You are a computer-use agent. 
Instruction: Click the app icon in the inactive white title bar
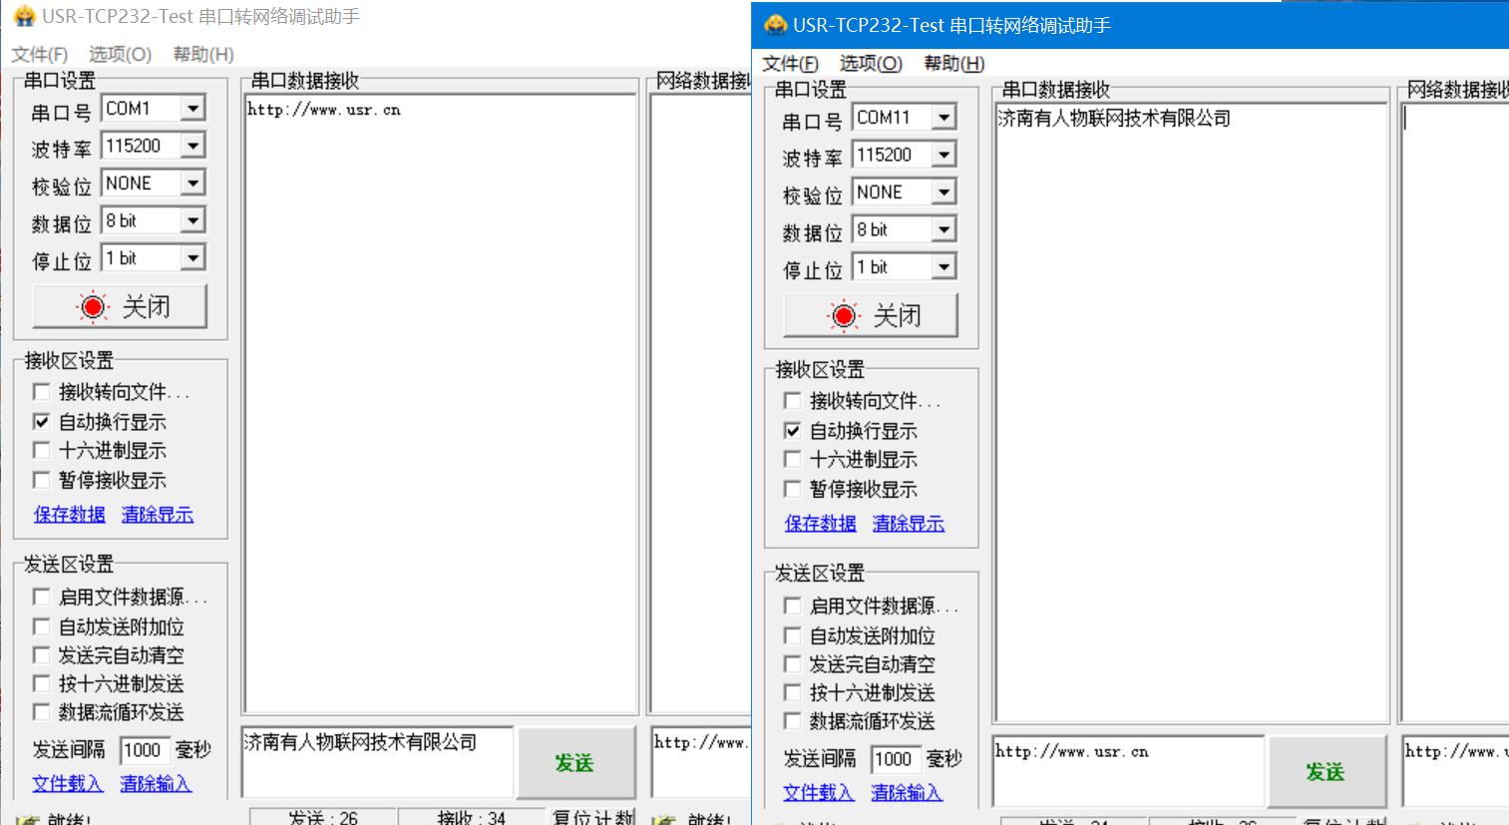[24, 16]
